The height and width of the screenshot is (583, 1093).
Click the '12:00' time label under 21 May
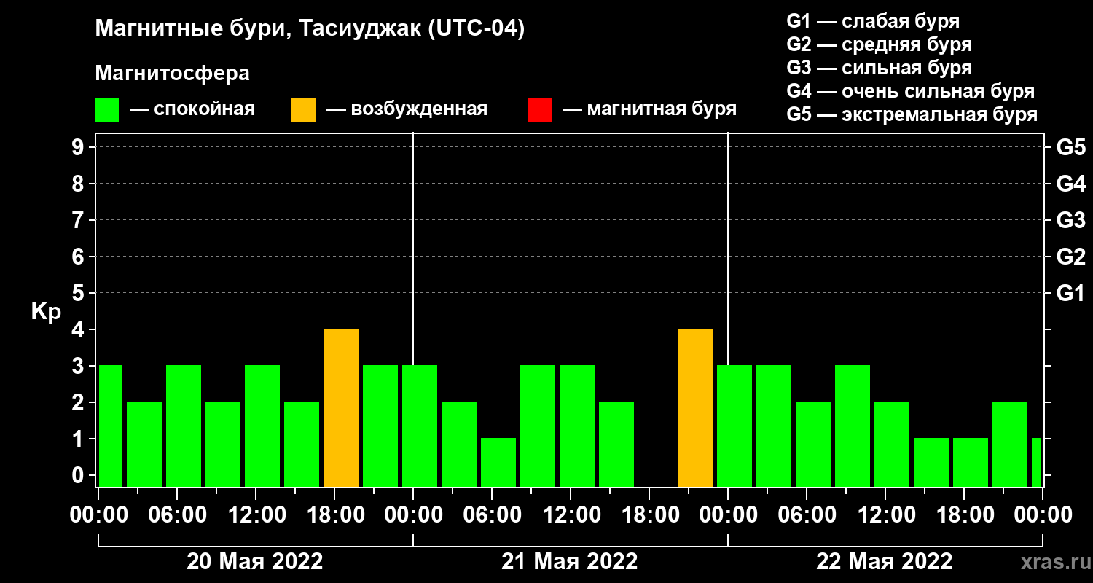pyautogui.click(x=571, y=515)
